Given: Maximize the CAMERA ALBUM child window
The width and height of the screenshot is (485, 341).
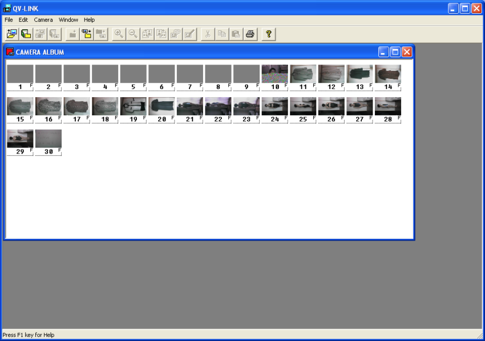Looking at the screenshot, I should tap(395, 52).
